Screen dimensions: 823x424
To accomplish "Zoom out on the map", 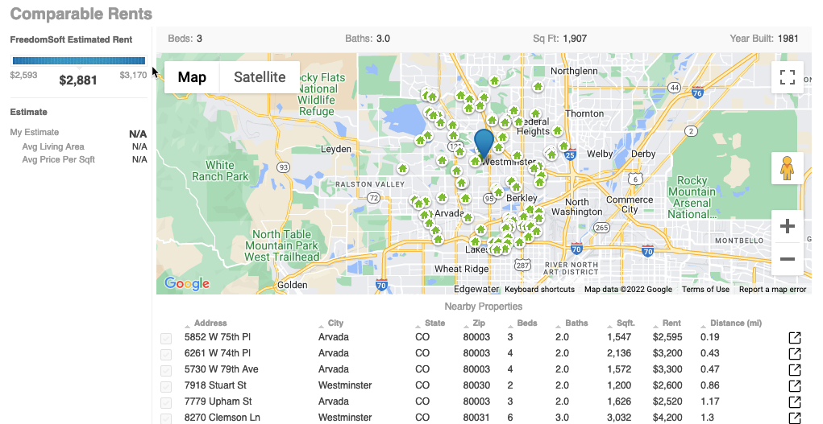I will [x=788, y=259].
